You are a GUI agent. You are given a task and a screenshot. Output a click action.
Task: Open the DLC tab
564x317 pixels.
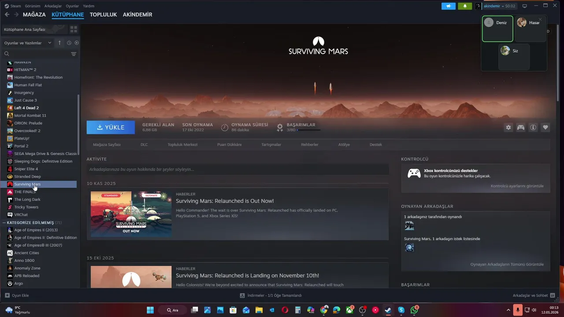coord(144,144)
